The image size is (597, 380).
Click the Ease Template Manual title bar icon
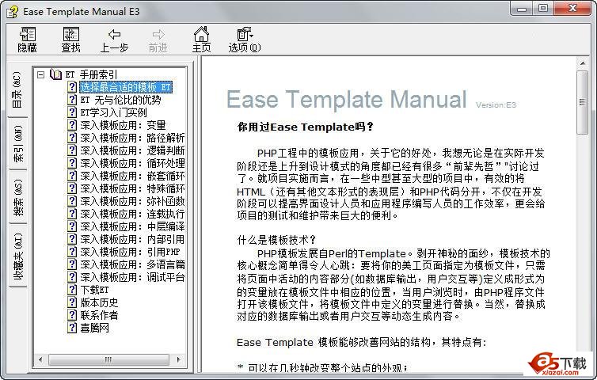tap(12, 11)
